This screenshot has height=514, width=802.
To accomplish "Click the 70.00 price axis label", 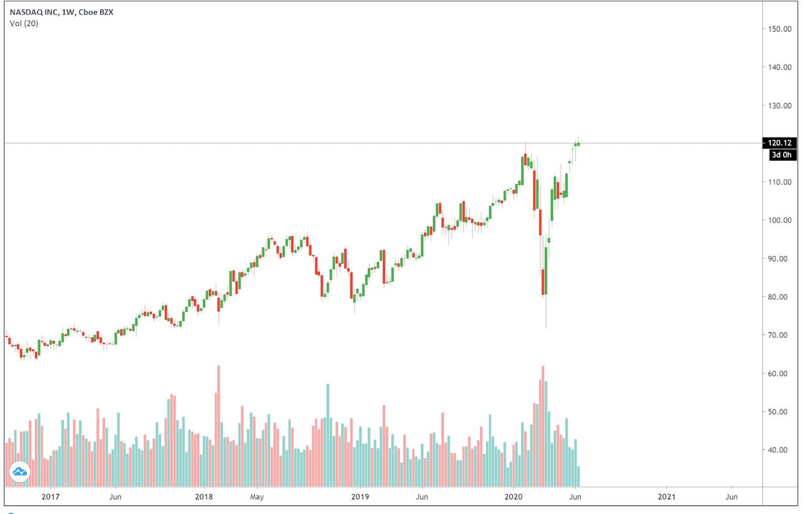I will (780, 335).
